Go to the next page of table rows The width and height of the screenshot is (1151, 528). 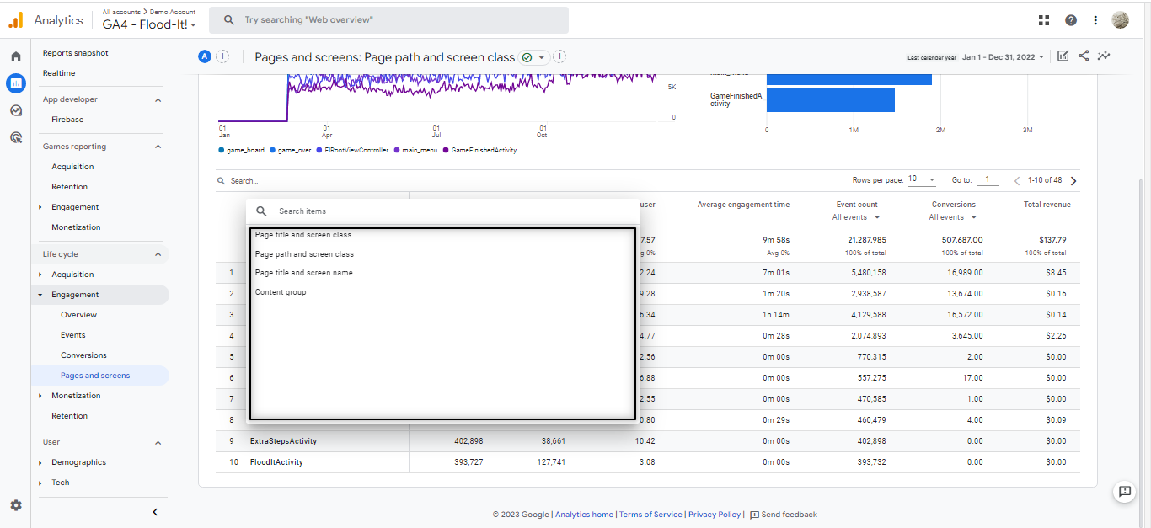coord(1073,180)
